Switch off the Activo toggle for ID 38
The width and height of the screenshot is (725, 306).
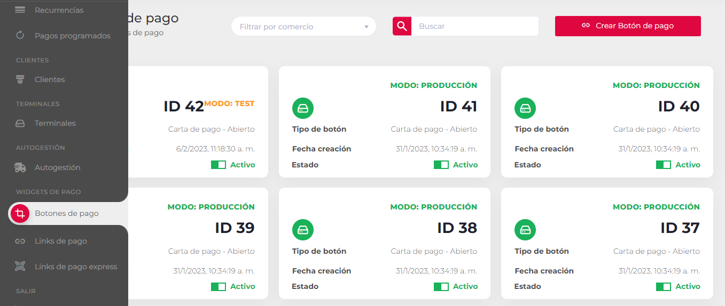[x=441, y=287]
